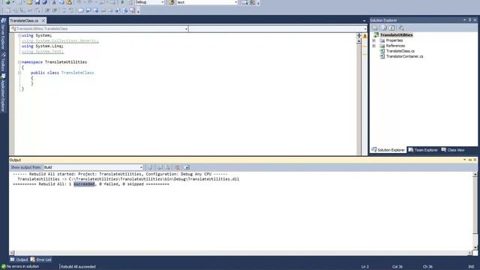Viewport: 480px width, 270px height.
Task: Click the Cut scissors icon
Action: pos(54,2)
